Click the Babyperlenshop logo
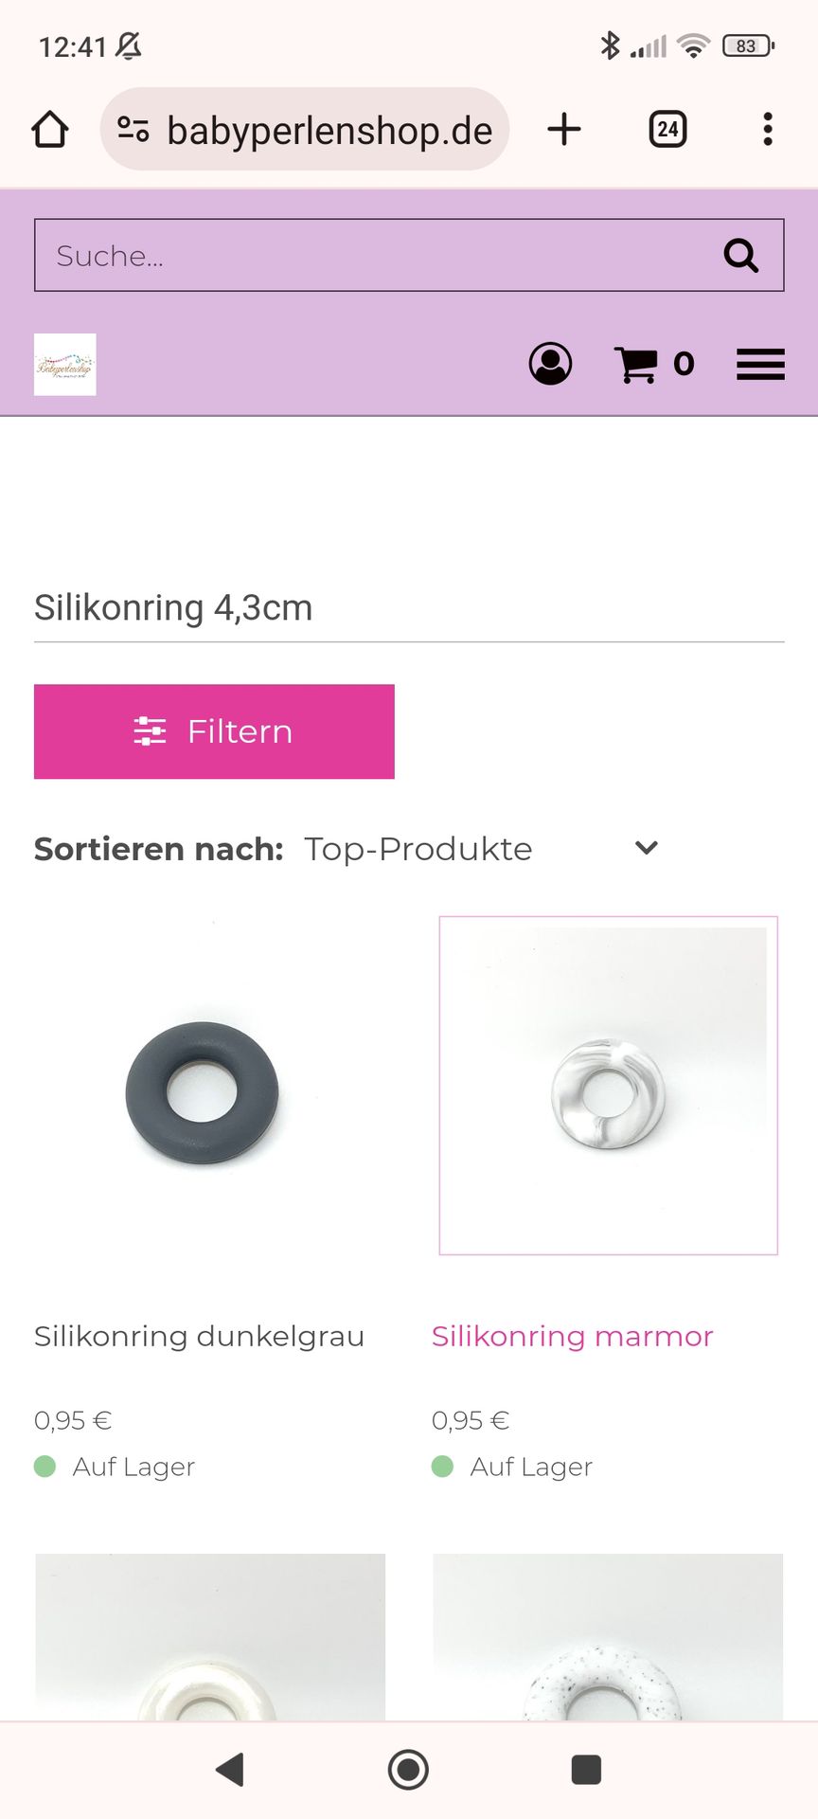The image size is (818, 1819). pyautogui.click(x=65, y=364)
